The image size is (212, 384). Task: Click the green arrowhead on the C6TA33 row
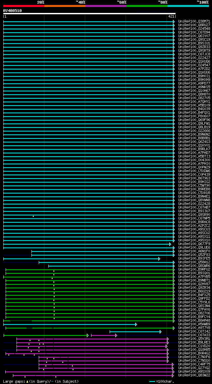pos(88,335)
